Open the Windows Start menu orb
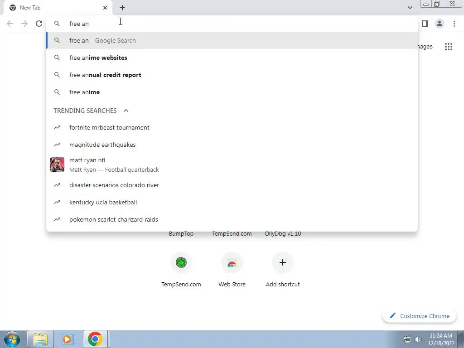 12,339
